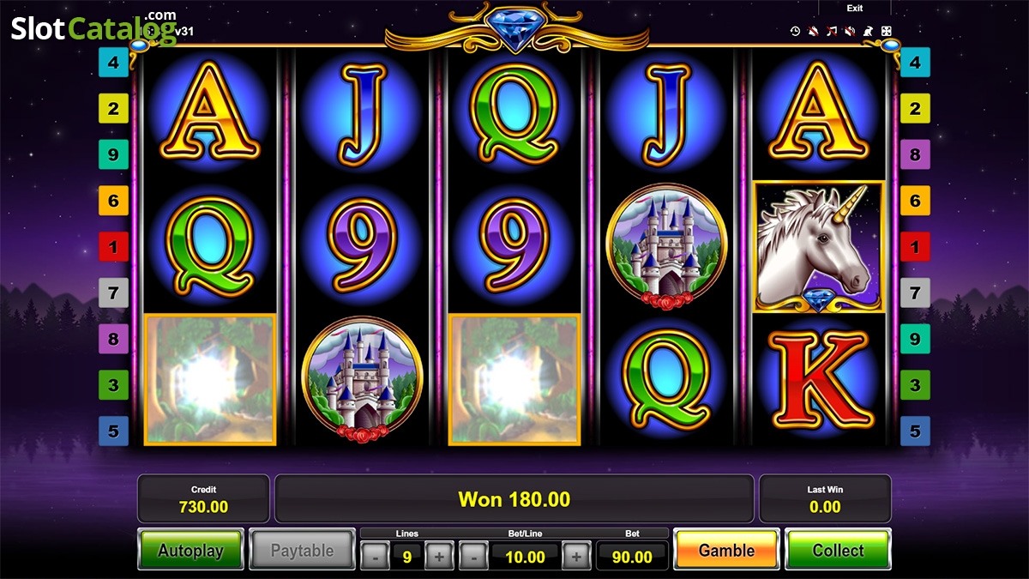Raise the Bet/Line amount
This screenshot has width=1029, height=579.
point(576,557)
